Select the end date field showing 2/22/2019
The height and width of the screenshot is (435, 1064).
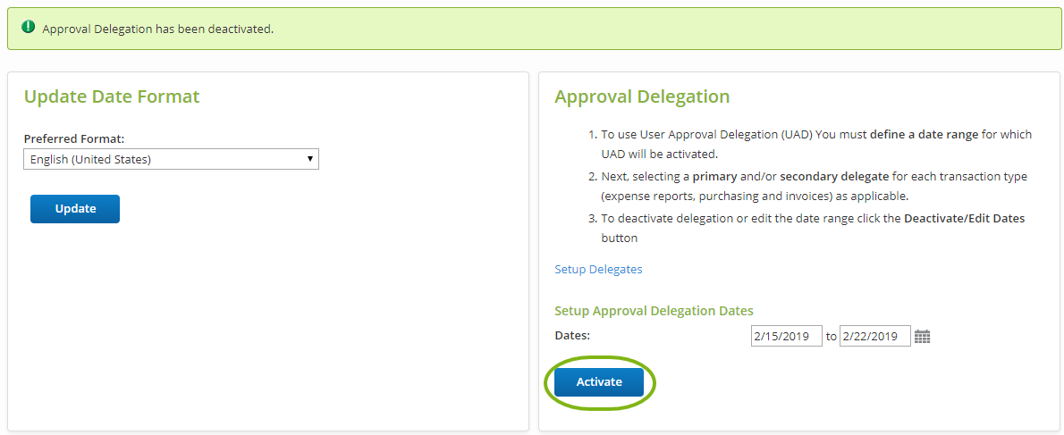click(x=874, y=337)
